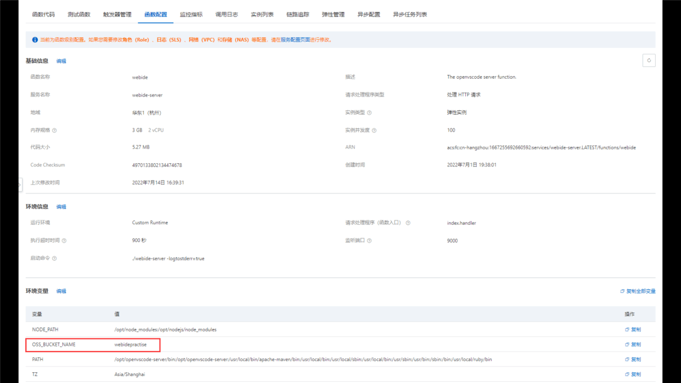This screenshot has height=383, width=681.
Task: Select the 函数配置 tab
Action: point(156,14)
